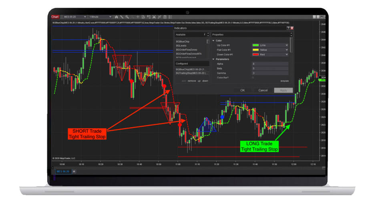This screenshot has width=382, height=210.
Task: Select BGLevels in Available list
Action: 181,46
